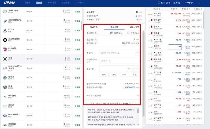
Task: Click the 입출금 link in the 룸네트워크 LOOM row
Action: 77,11
